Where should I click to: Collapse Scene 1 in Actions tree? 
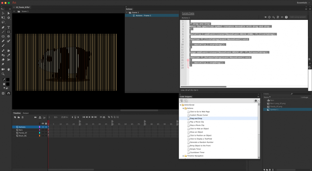127,12
